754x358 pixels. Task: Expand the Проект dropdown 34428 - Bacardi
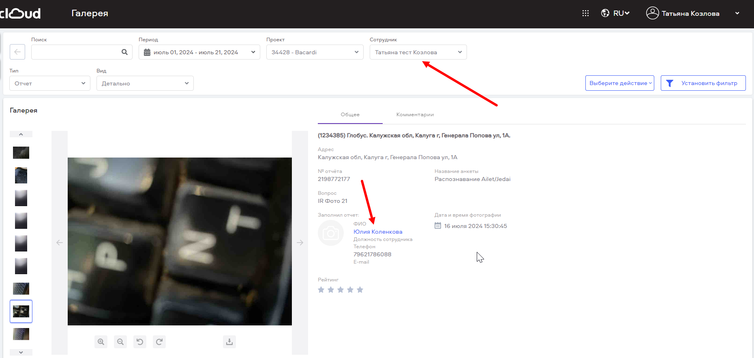315,52
